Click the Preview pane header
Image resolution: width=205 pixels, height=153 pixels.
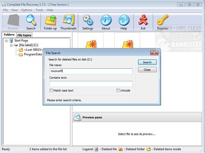(137, 117)
